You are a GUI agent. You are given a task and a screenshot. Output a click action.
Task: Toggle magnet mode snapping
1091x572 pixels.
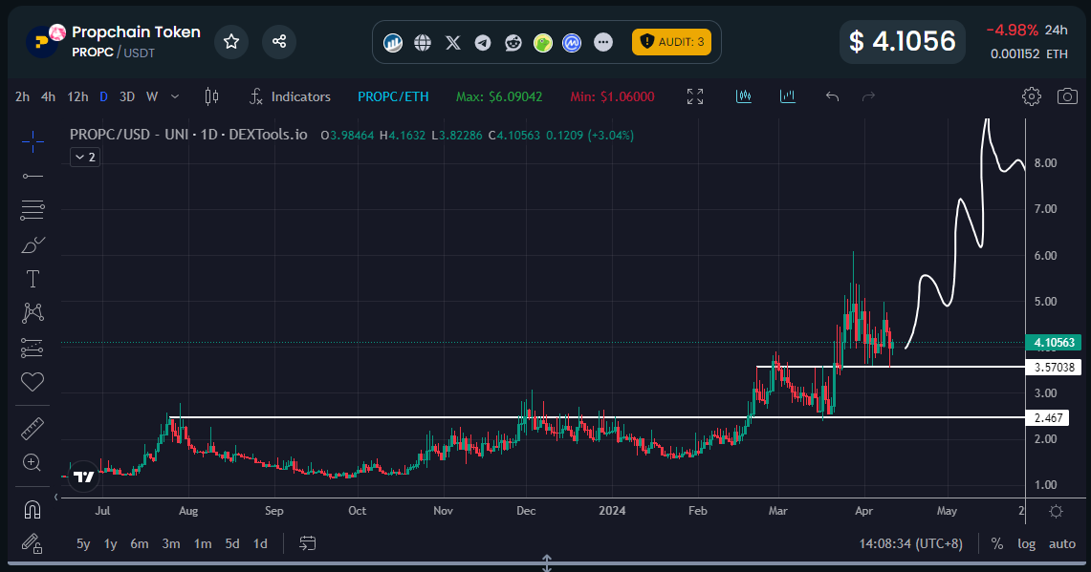point(33,510)
